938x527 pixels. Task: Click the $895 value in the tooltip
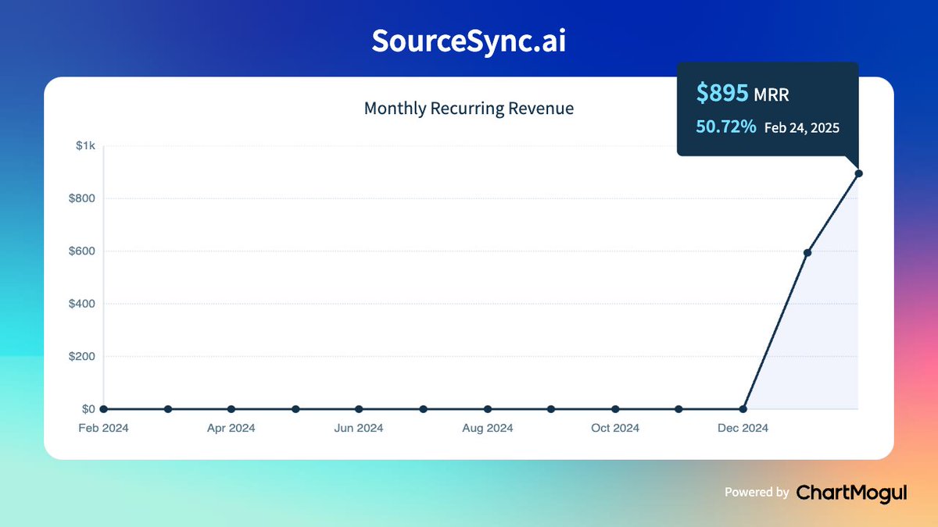723,94
